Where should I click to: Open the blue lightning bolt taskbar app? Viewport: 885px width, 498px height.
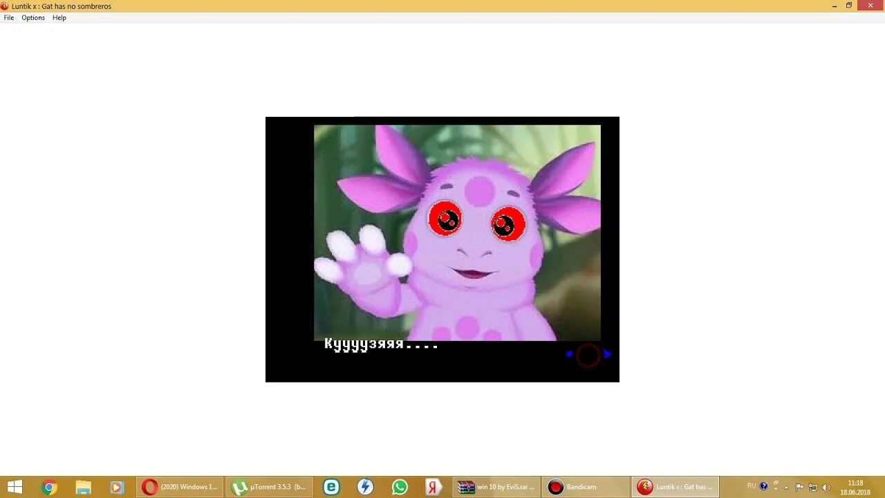click(365, 487)
